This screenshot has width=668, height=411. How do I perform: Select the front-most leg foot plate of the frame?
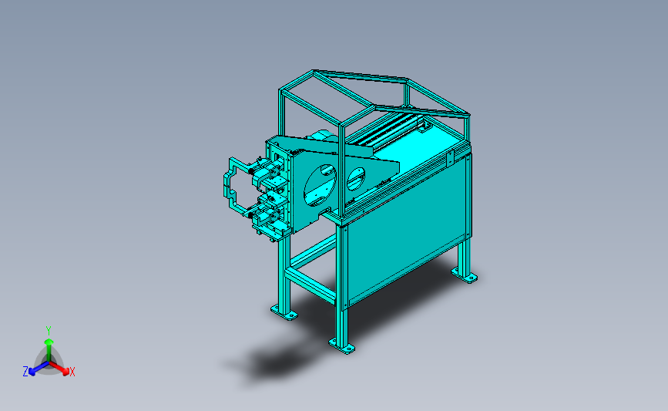click(341, 345)
